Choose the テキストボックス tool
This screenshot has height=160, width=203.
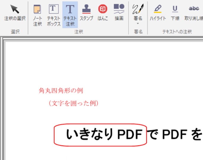click(x=54, y=15)
